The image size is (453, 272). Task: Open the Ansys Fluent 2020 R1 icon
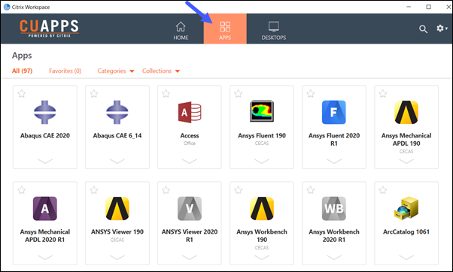click(334, 112)
